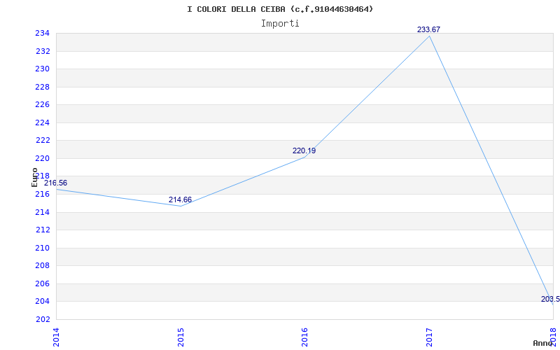Select the 220.19 data label

point(304,150)
